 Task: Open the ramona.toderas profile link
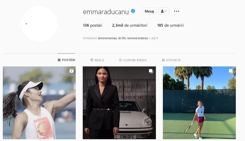137,38
